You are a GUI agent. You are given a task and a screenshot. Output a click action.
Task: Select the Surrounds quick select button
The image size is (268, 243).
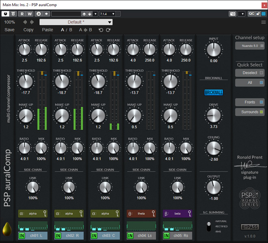[x=250, y=112]
